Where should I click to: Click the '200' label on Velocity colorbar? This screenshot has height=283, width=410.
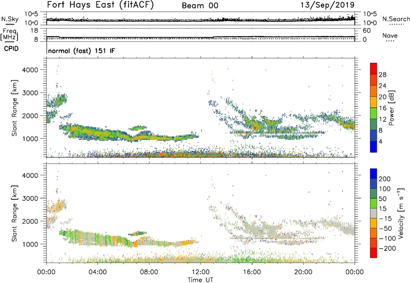pyautogui.click(x=385, y=179)
